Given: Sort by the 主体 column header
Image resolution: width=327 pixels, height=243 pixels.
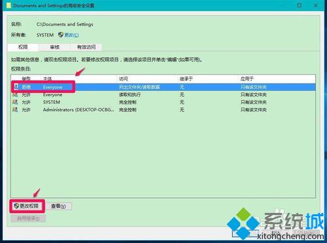Looking at the screenshot, I should click(x=47, y=78).
